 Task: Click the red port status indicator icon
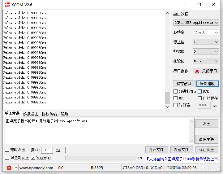point(197,71)
